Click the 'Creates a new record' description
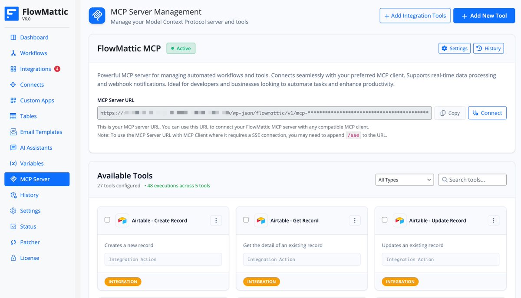Viewport: 521px width, 298px height. [x=129, y=245]
